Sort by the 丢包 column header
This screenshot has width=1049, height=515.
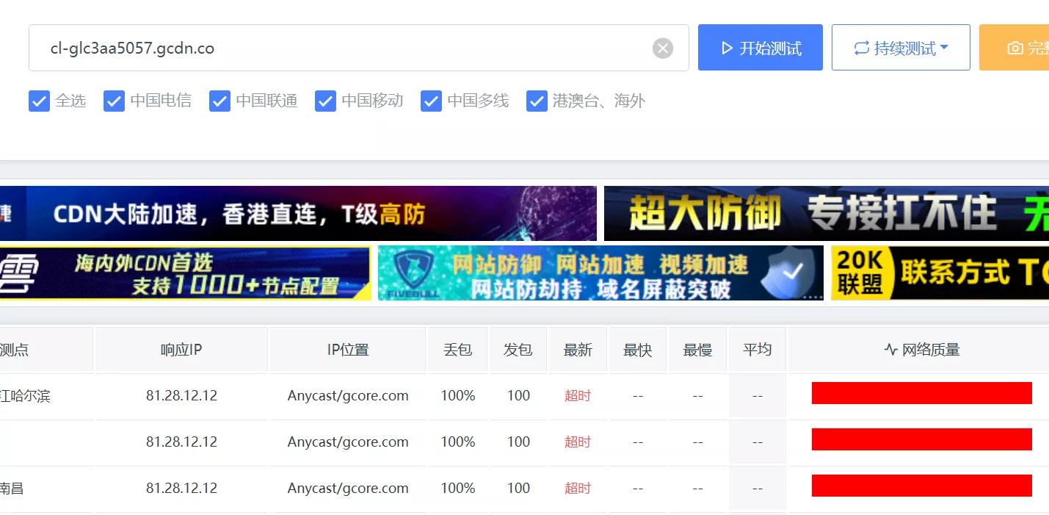457,350
